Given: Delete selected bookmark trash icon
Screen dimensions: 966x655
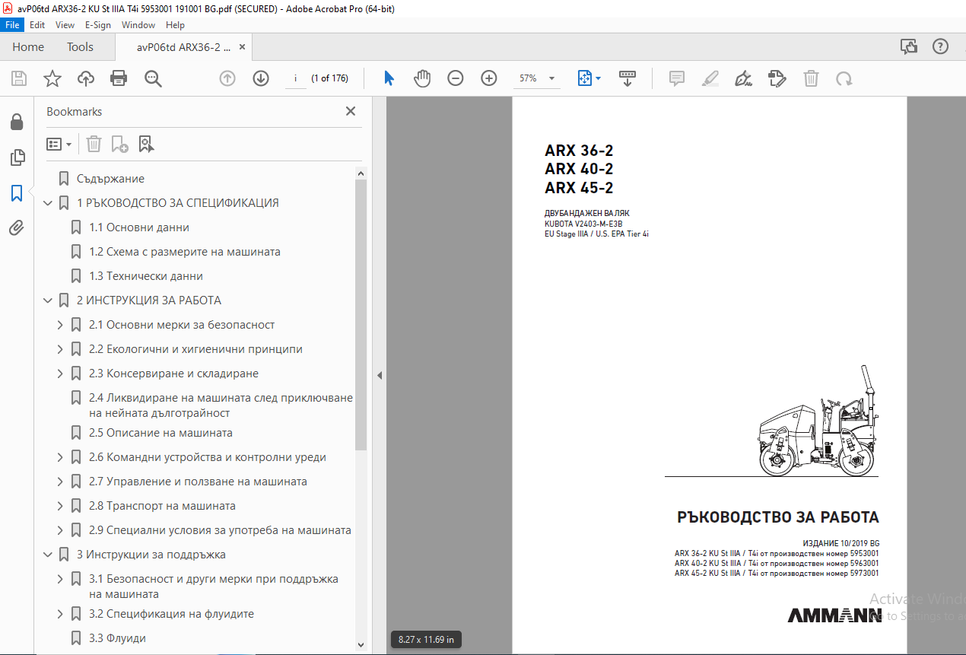Looking at the screenshot, I should (94, 144).
